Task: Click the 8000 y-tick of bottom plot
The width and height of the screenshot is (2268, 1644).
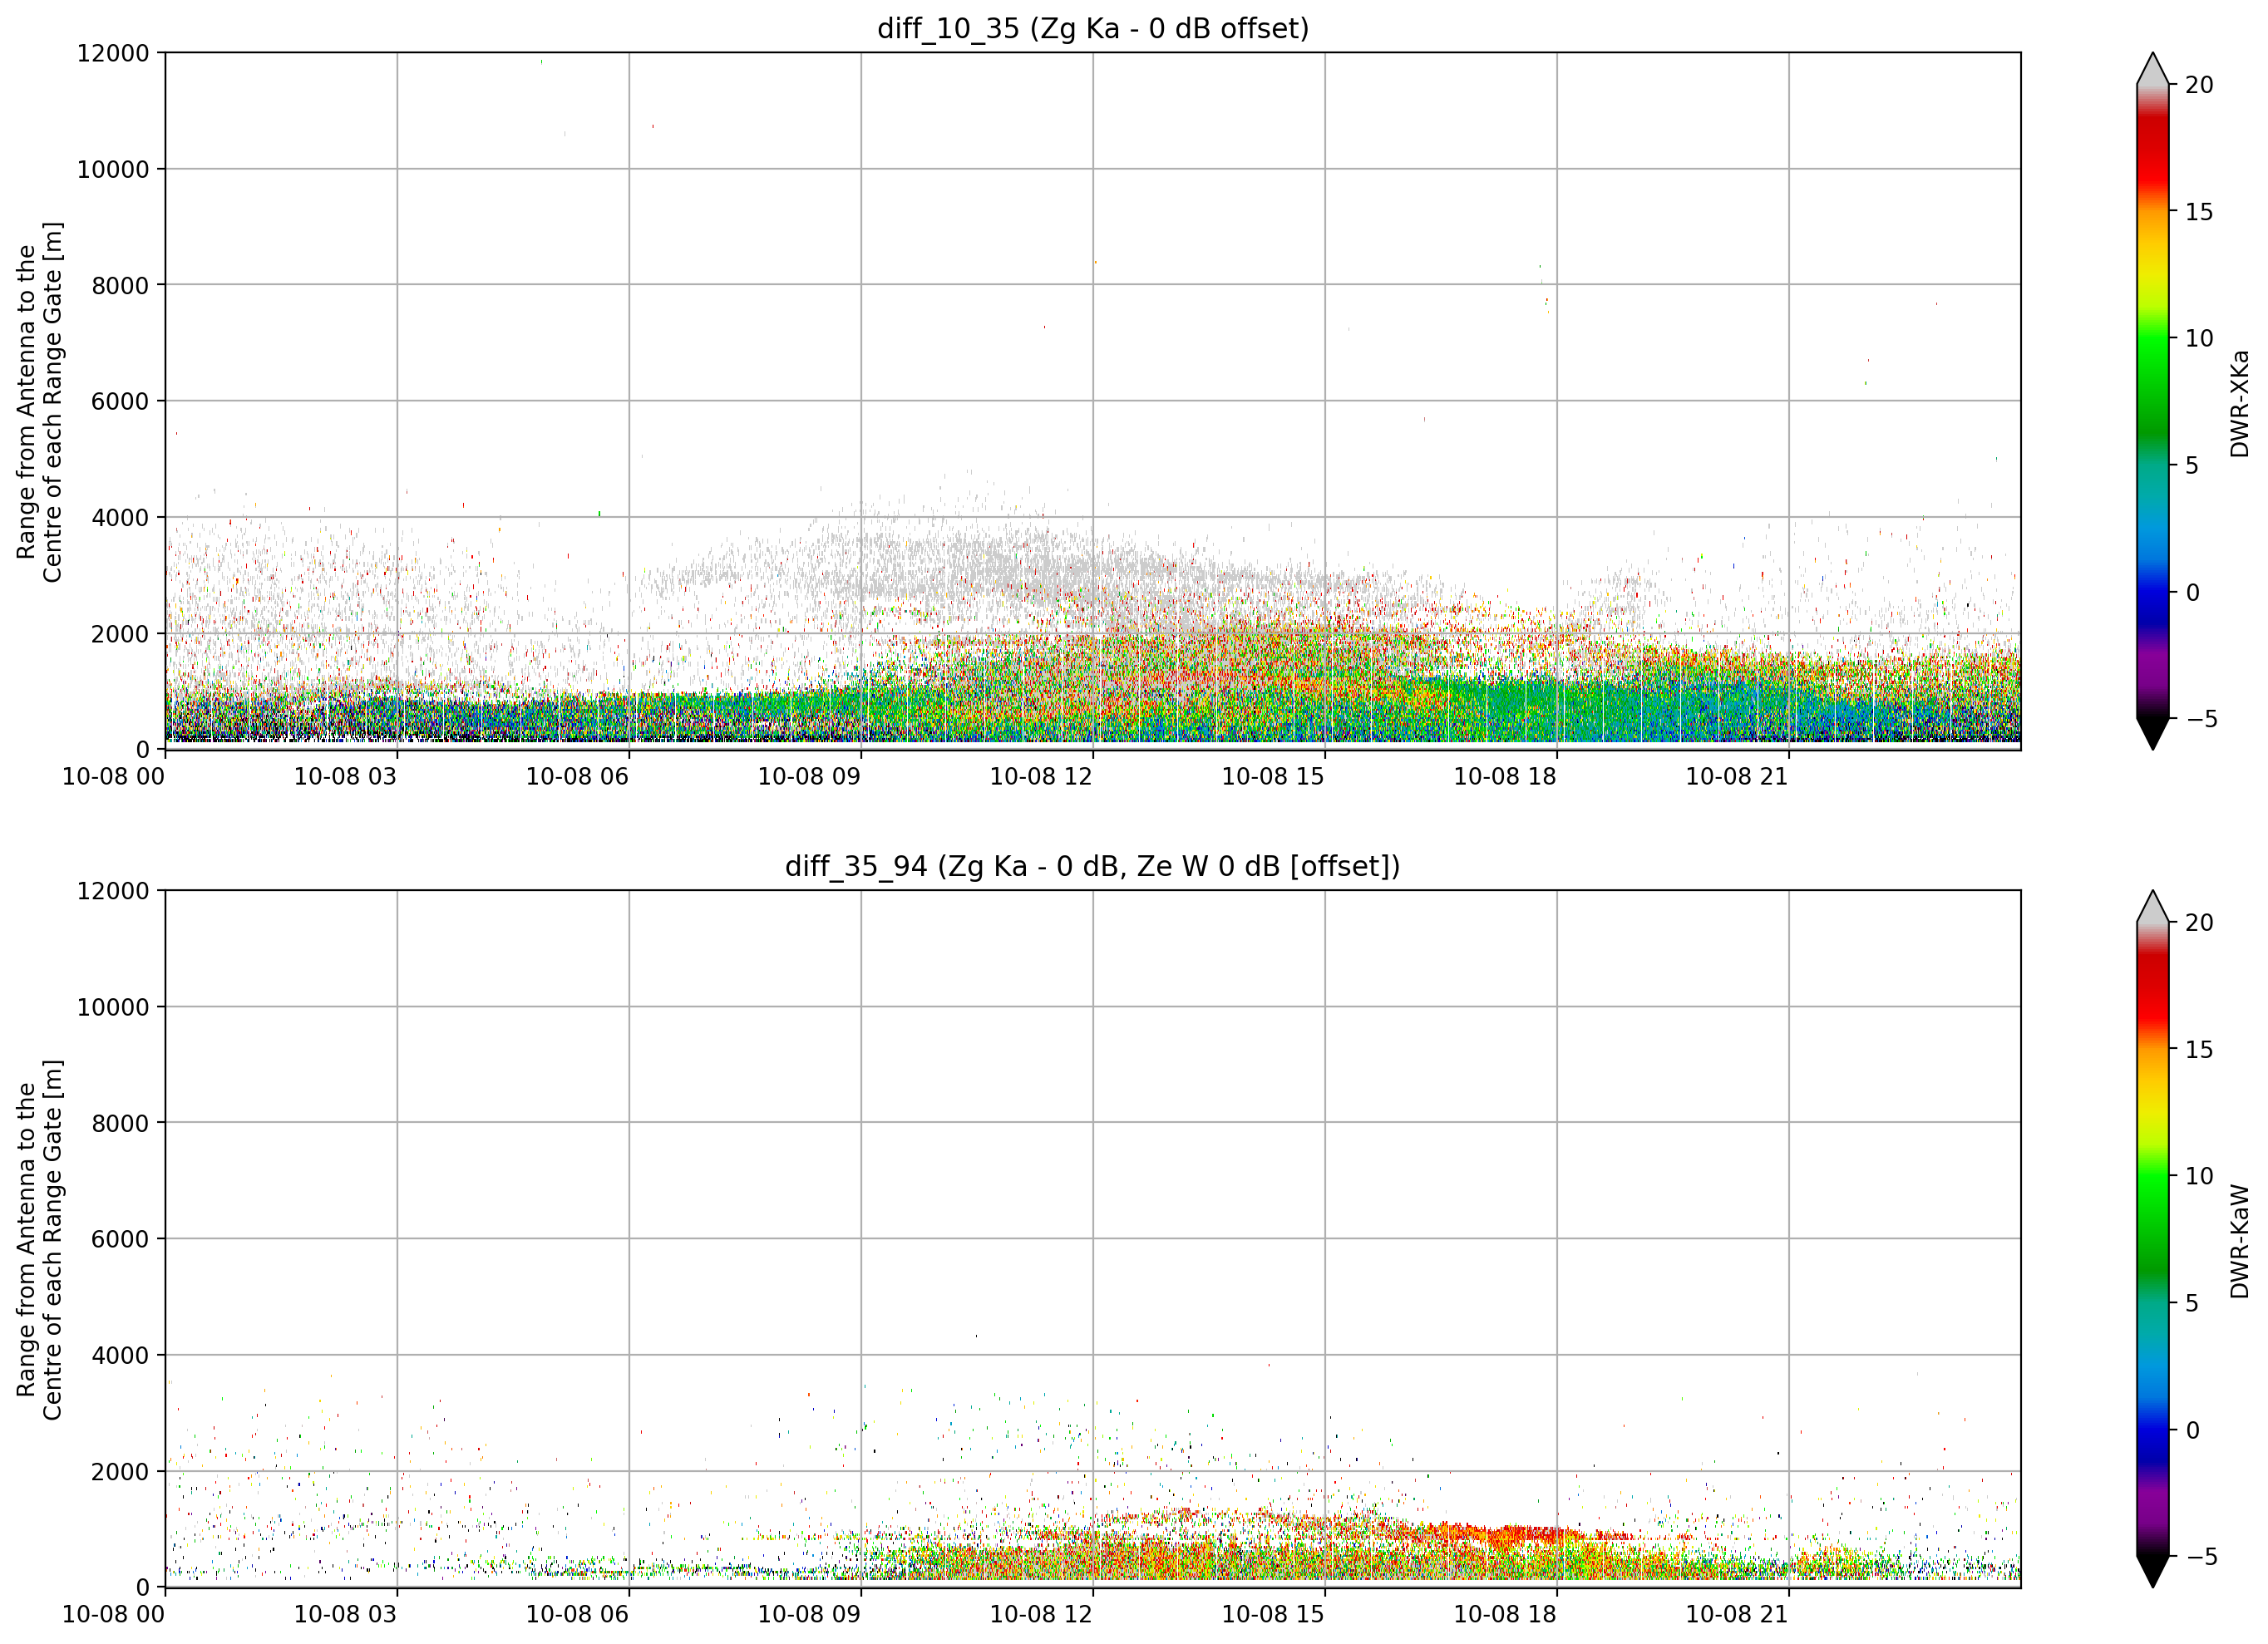Action: coord(120,1123)
